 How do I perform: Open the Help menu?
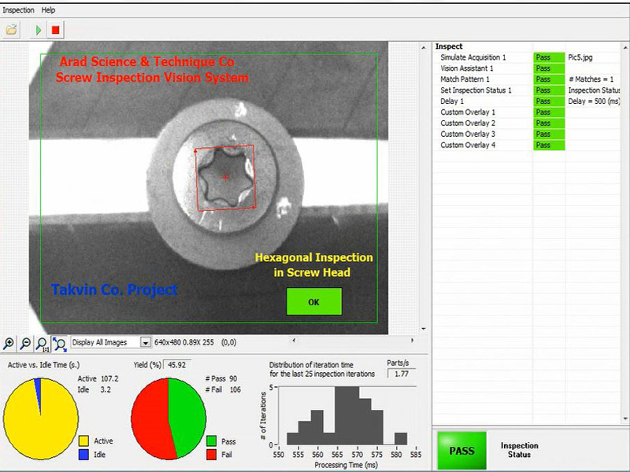point(48,10)
